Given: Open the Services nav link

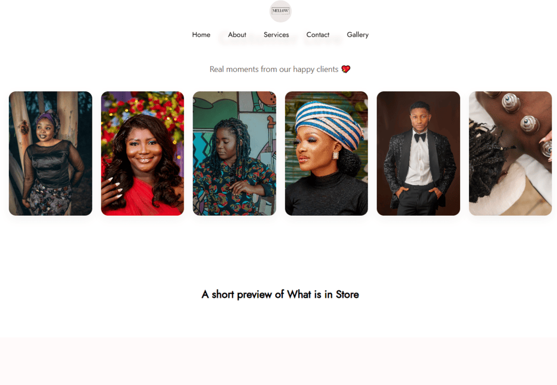Looking at the screenshot, I should 276,35.
